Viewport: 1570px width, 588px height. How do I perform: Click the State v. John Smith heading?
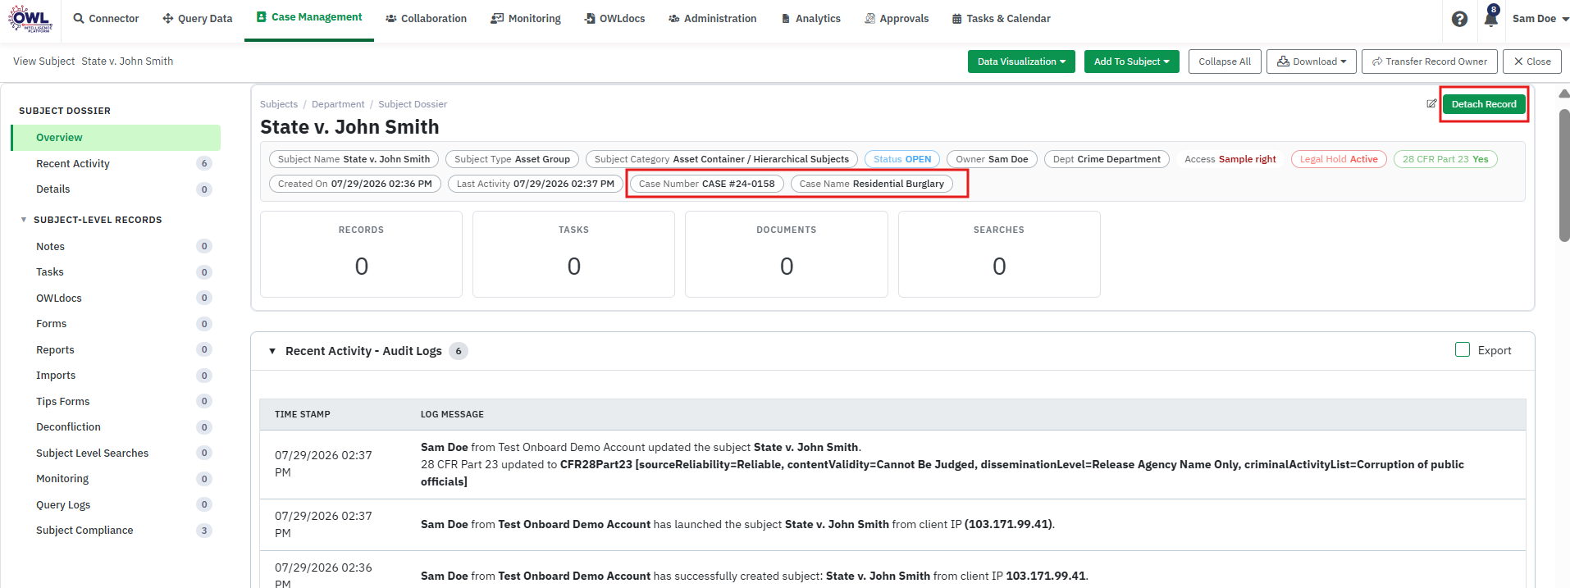pyautogui.click(x=349, y=127)
